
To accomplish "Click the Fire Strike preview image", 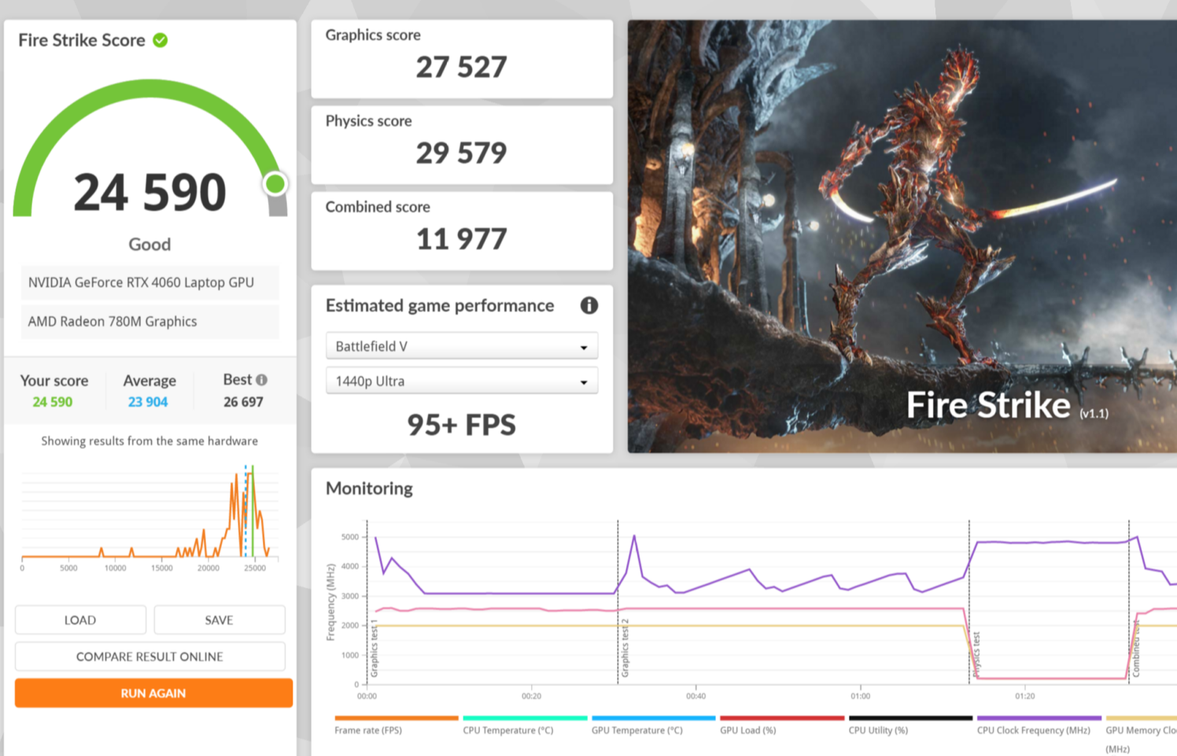I will (902, 236).
